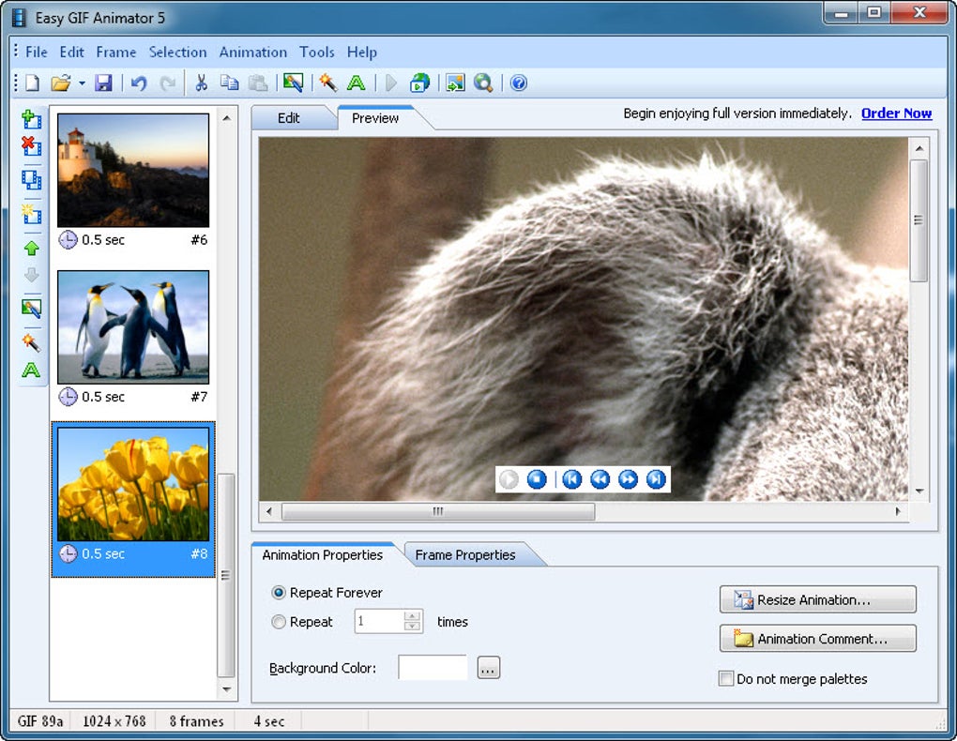Click the Save floppy disk icon
Image resolution: width=957 pixels, height=741 pixels.
coord(104,83)
